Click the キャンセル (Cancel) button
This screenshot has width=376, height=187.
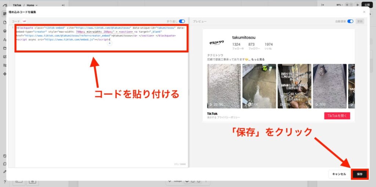[x=339, y=174]
